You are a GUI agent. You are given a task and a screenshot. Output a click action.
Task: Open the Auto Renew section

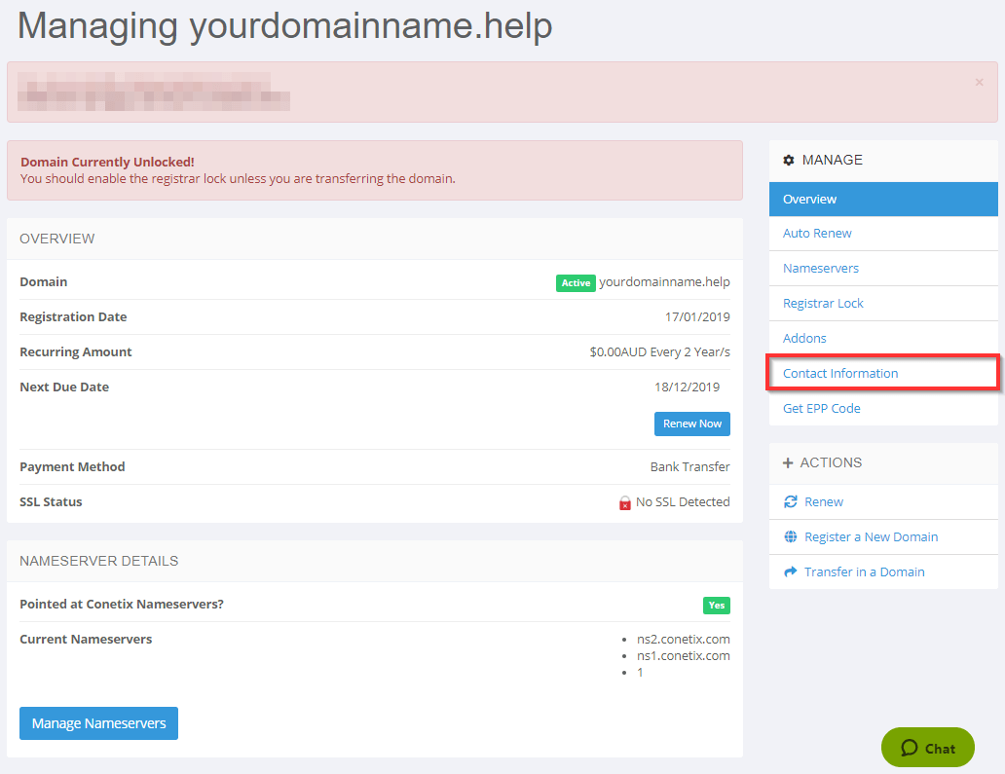click(817, 234)
